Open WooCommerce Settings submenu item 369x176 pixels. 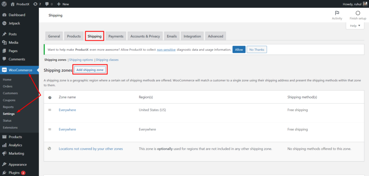pos(9,114)
